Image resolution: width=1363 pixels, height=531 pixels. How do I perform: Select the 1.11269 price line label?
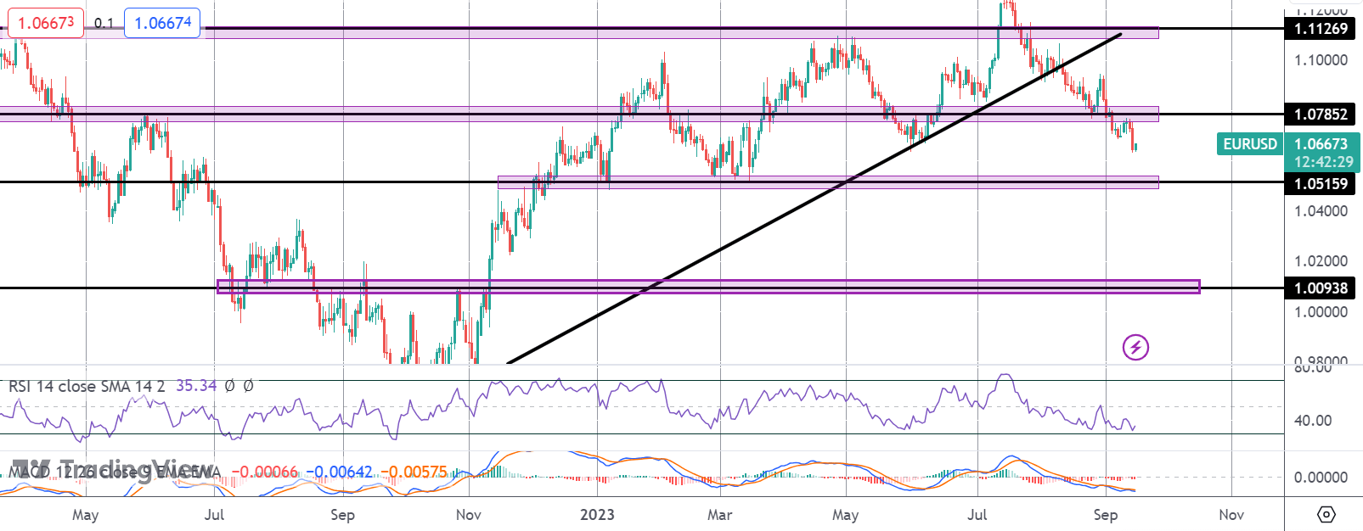point(1320,29)
